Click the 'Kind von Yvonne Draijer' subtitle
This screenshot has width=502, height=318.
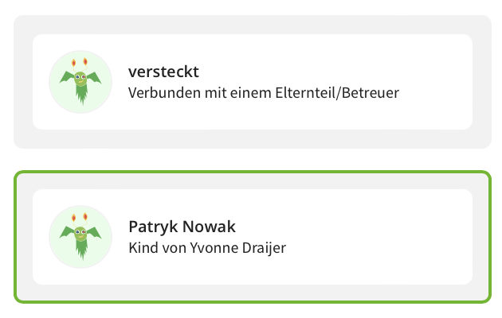tap(207, 248)
